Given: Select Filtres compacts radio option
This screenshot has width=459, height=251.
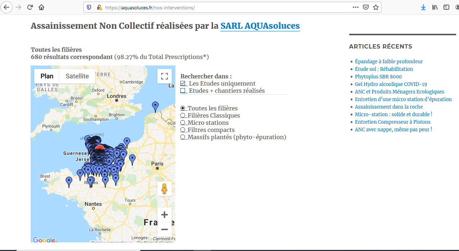Looking at the screenshot, I should [183, 130].
